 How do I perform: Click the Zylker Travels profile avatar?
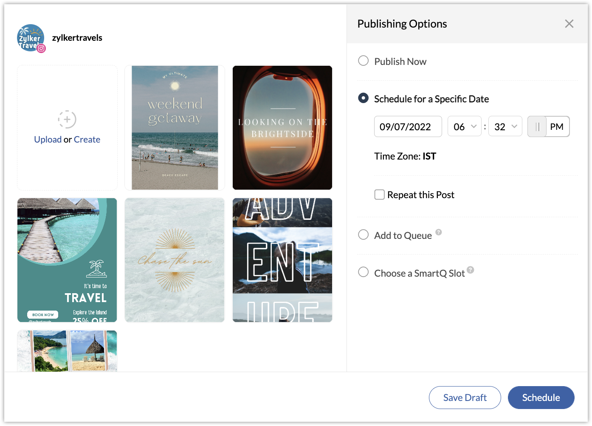point(31,38)
